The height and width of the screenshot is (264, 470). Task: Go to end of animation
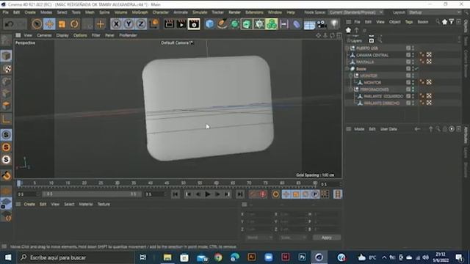click(x=240, y=194)
